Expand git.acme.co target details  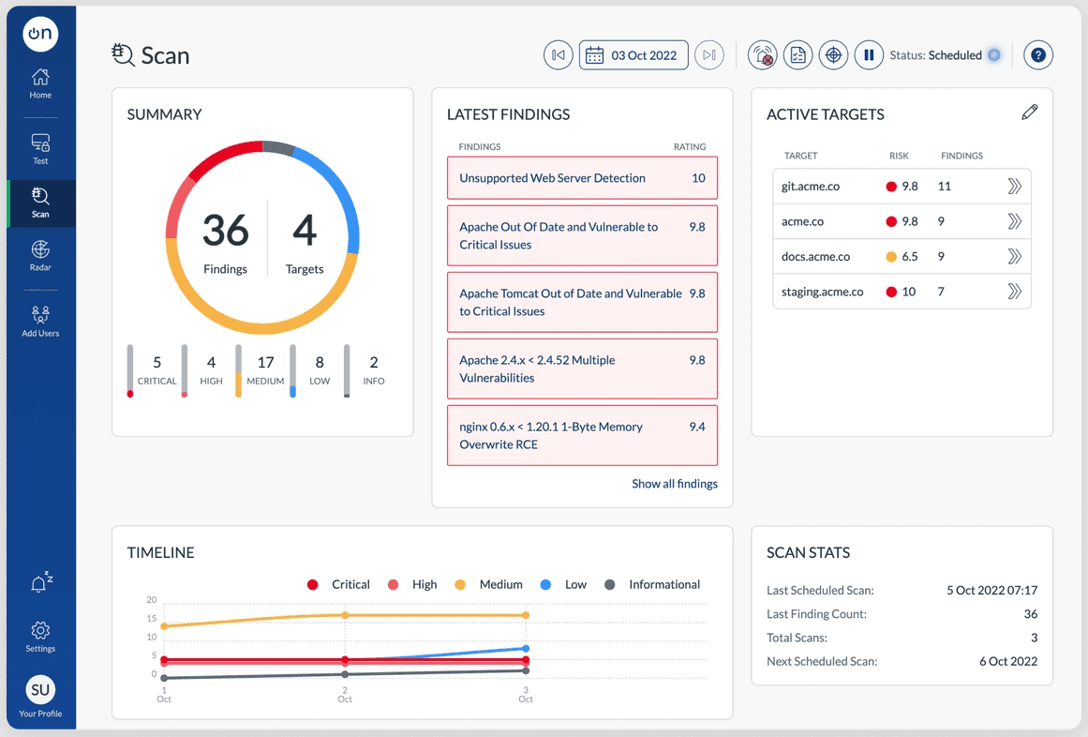1015,186
